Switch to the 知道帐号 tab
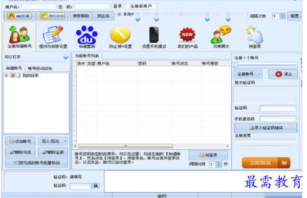 [14, 68]
